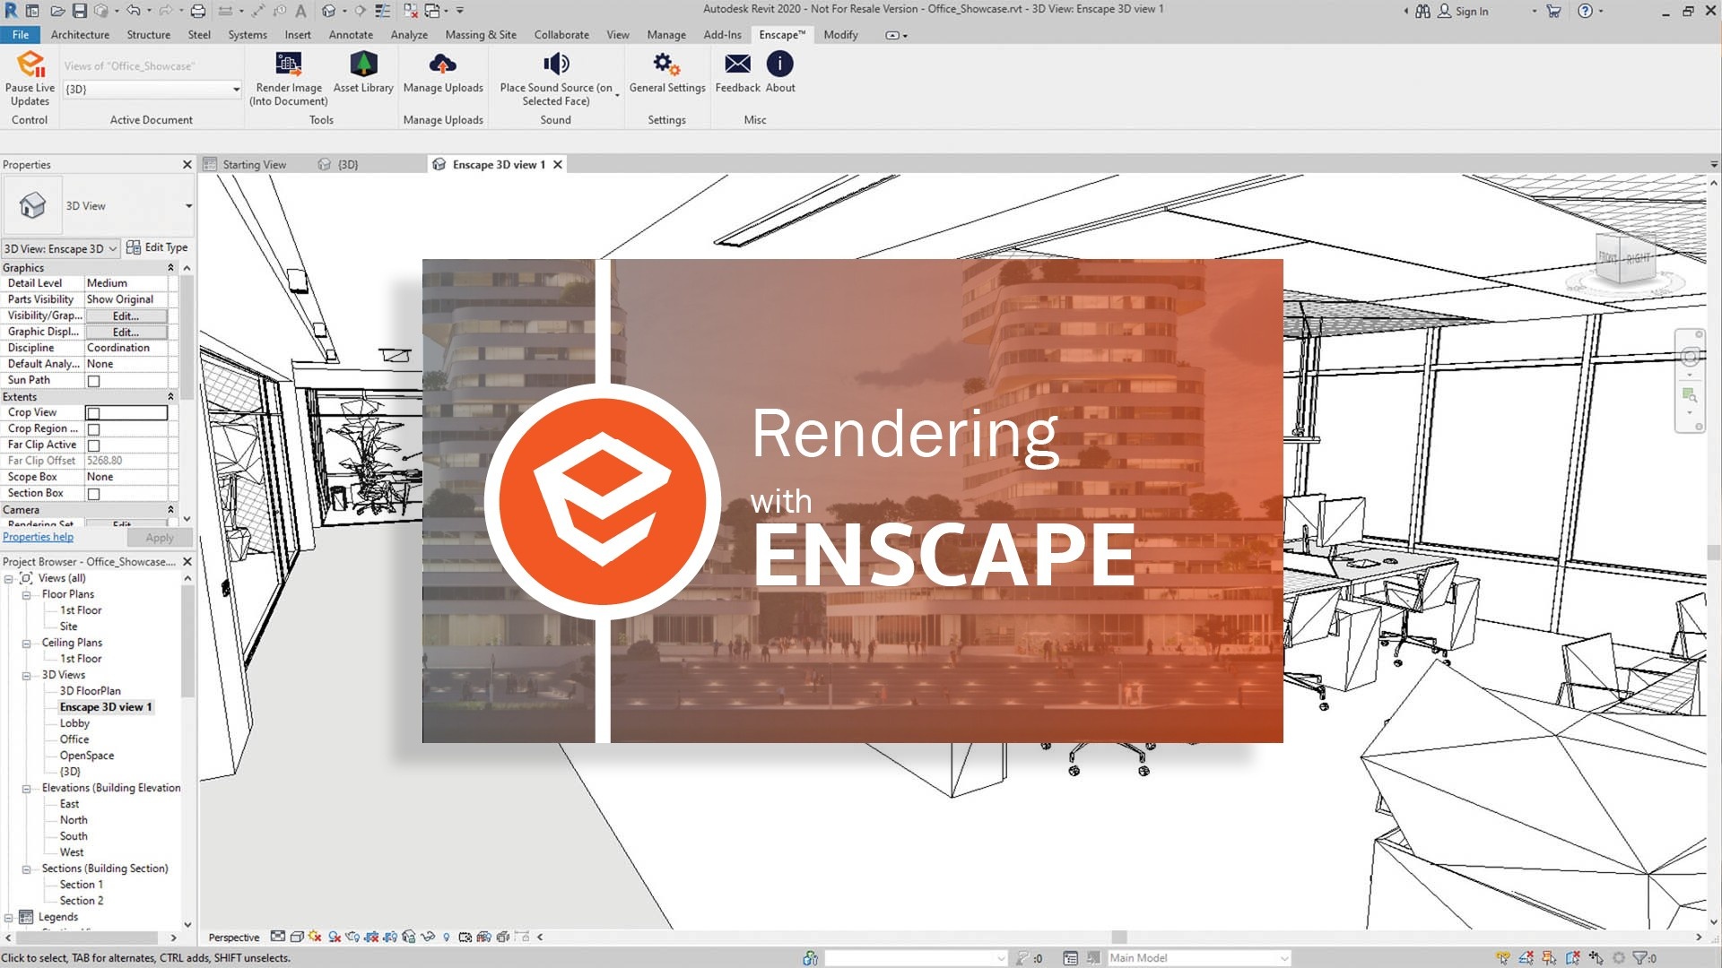This screenshot has width=1722, height=968.
Task: Collapse the Floor Plans tree node
Action: click(27, 595)
